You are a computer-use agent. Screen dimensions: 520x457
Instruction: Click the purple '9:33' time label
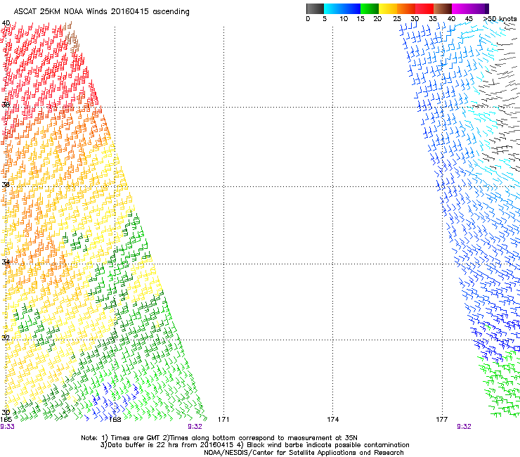[x=7, y=427]
